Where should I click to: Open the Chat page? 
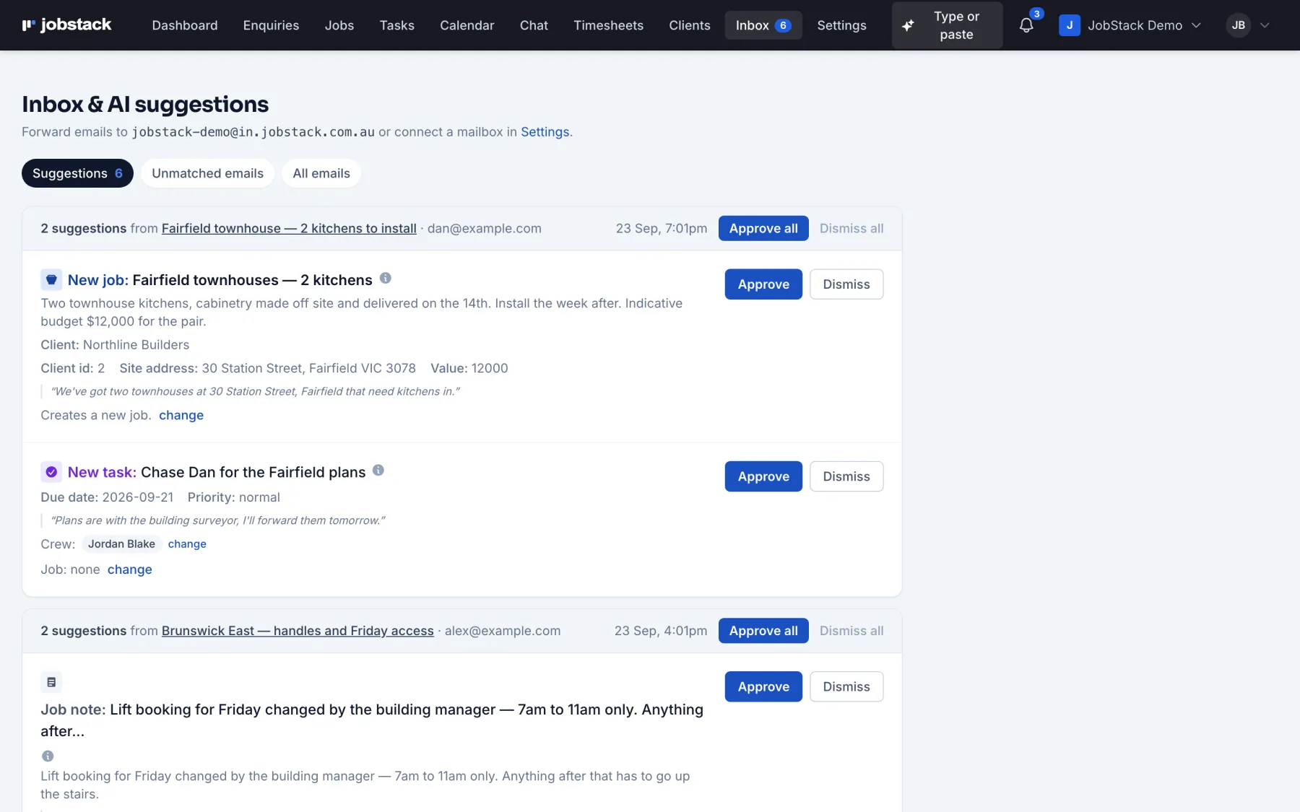coord(534,25)
